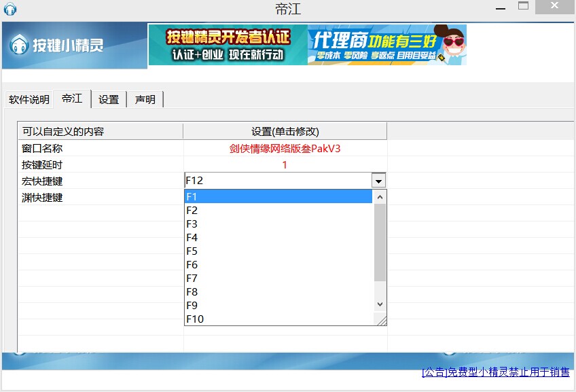Select F1 from the hotkey list
This screenshot has width=576, height=392.
278,196
